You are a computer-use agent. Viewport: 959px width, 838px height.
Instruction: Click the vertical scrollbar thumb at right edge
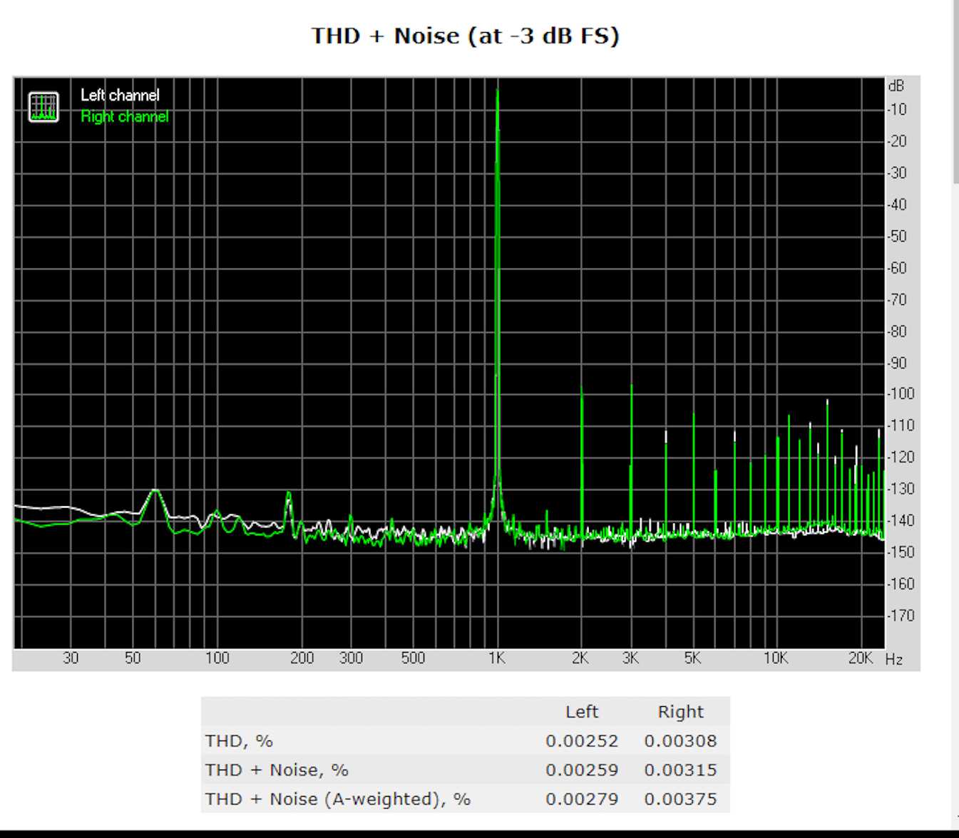pos(955,91)
